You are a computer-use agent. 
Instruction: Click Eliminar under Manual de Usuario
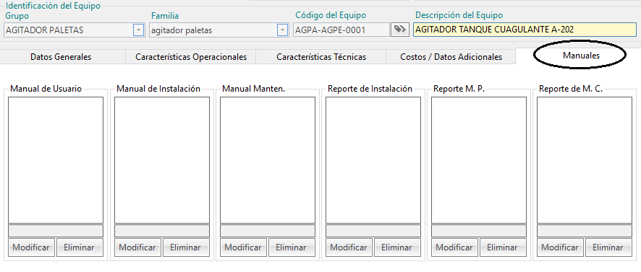point(80,247)
